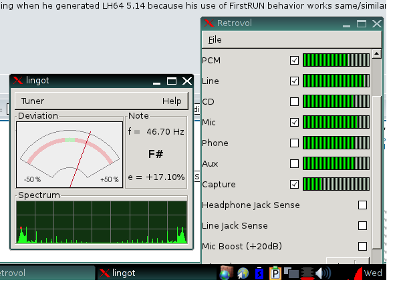Adjust the PCM volume slider
This screenshot has height=300, width=401.
click(x=336, y=60)
